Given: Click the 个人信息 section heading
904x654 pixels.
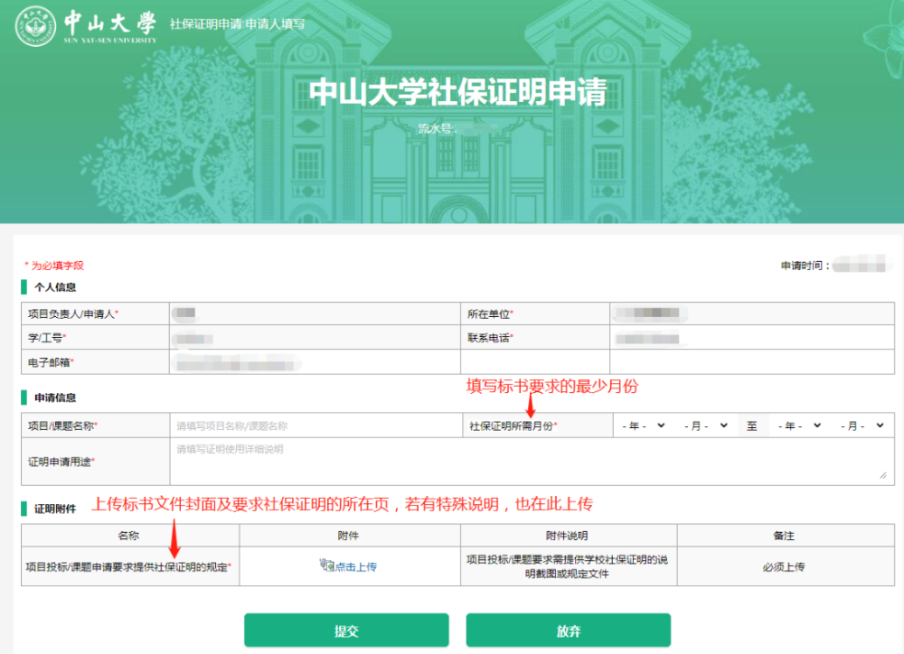Looking at the screenshot, I should tap(55, 287).
